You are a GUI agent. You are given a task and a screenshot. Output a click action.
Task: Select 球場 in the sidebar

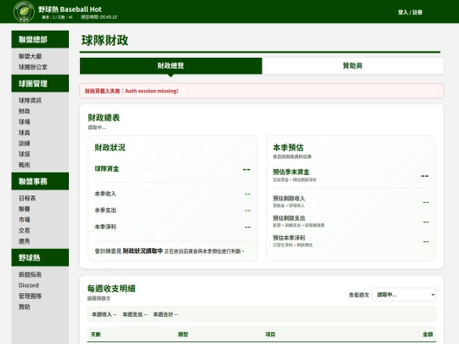[25, 122]
